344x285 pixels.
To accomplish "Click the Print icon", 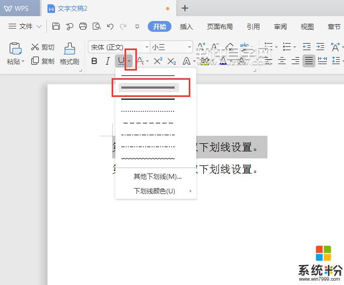I will tap(83, 26).
